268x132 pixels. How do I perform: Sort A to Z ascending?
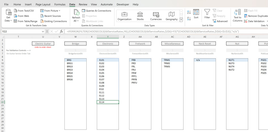[189, 12]
